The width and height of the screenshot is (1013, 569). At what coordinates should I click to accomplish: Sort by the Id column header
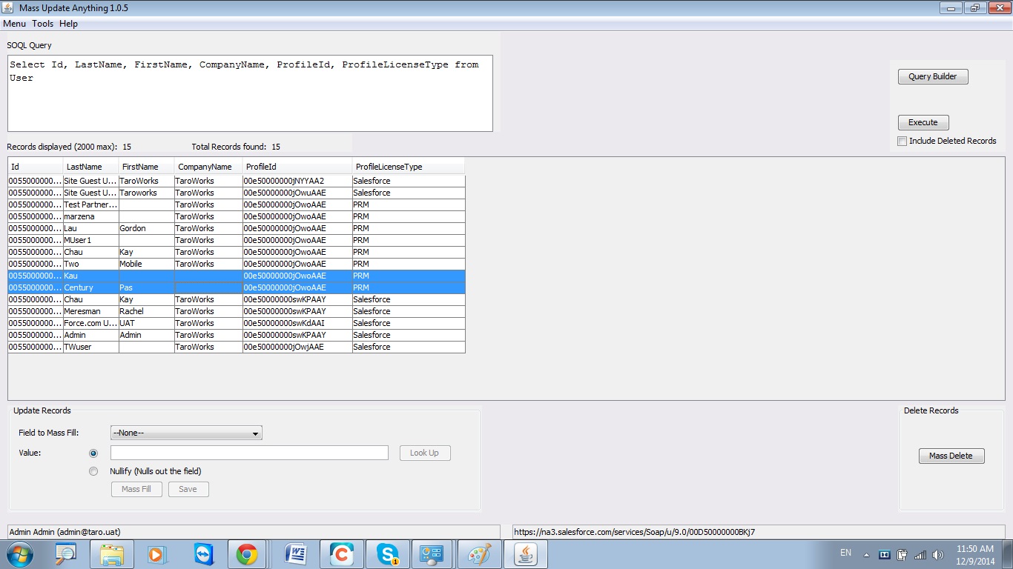[36, 167]
